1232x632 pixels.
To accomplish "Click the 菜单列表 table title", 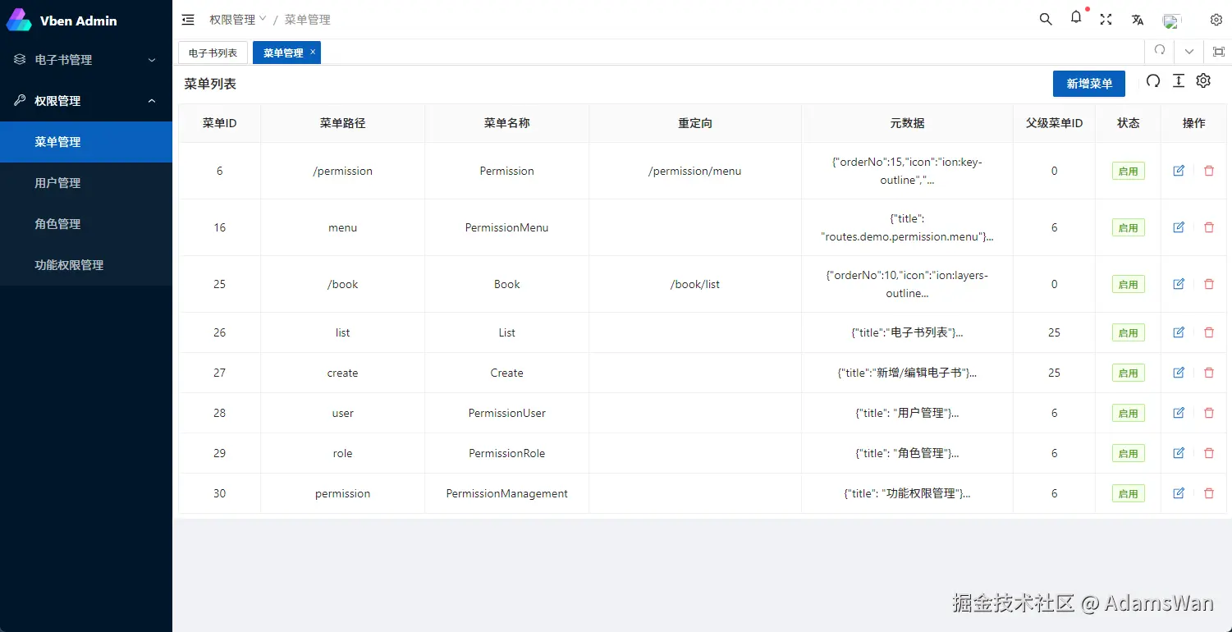I will [210, 84].
